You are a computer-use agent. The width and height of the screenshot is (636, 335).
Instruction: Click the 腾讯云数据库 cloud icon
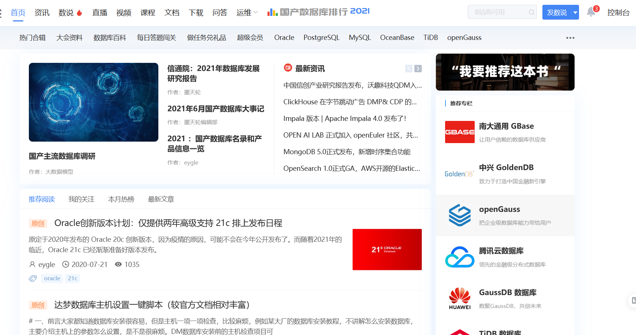(460, 257)
